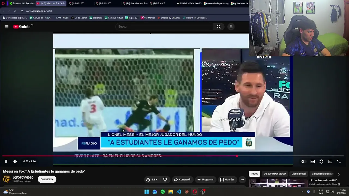Enter fullscreen mode

coord(339,161)
